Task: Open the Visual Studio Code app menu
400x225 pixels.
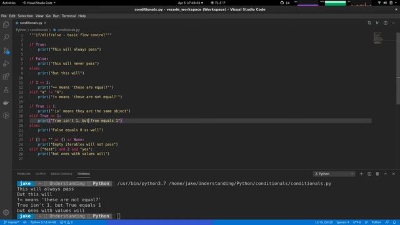Action: (39, 2)
